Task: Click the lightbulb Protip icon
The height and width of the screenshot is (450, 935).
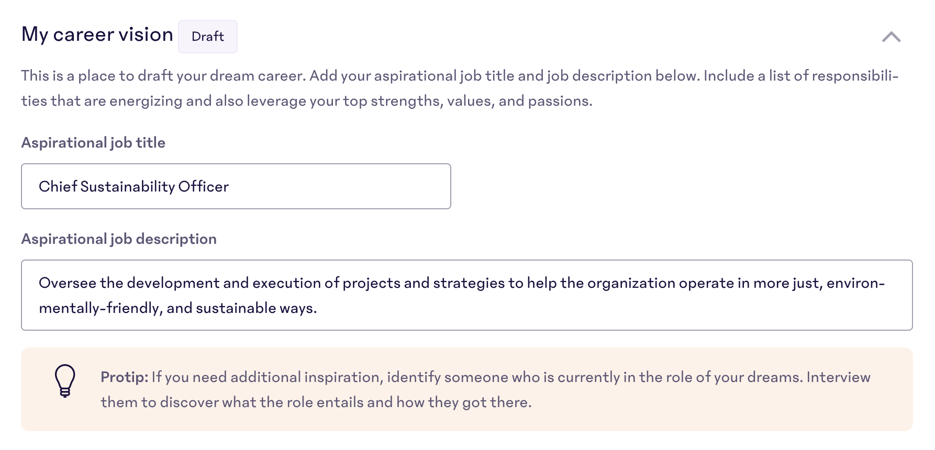Action: point(65,381)
